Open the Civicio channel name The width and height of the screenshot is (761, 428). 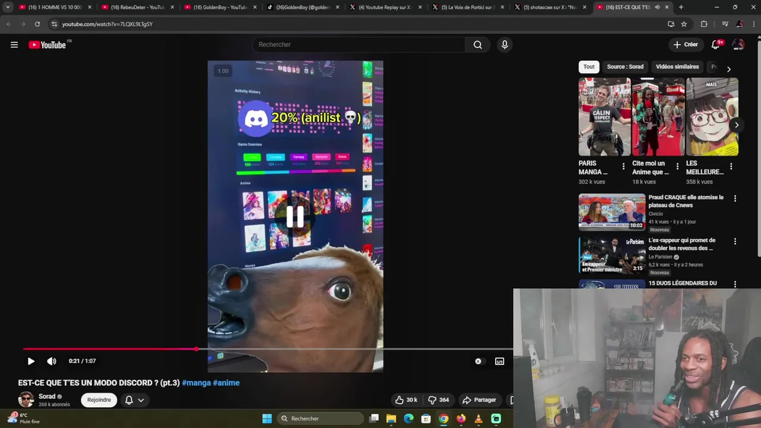[656, 214]
